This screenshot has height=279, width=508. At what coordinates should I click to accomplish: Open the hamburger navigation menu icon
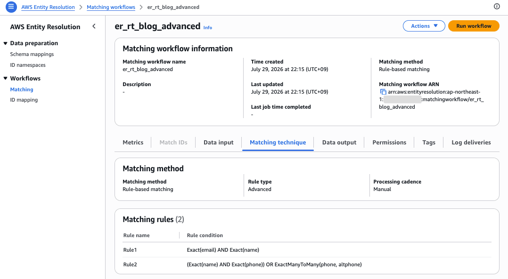pyautogui.click(x=11, y=7)
